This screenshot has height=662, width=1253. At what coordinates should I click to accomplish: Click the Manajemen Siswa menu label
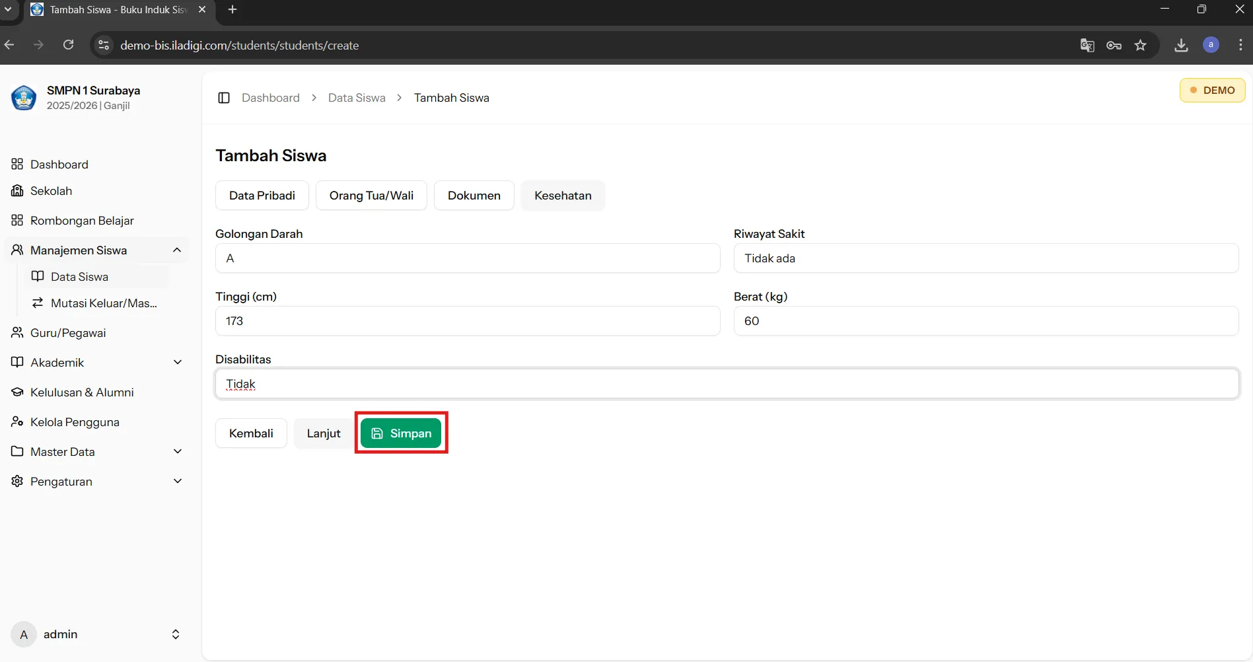coord(79,250)
